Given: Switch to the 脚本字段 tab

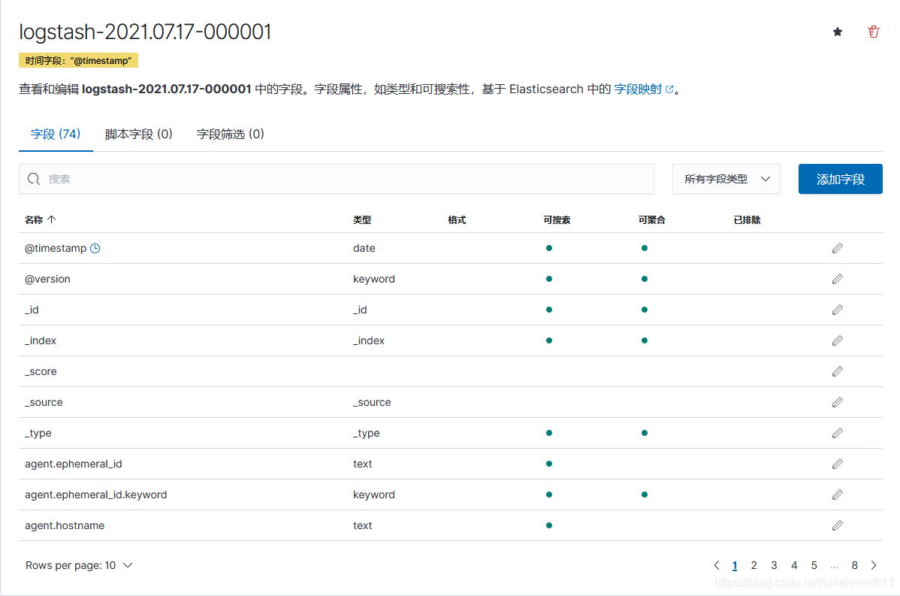Looking at the screenshot, I should click(x=139, y=133).
